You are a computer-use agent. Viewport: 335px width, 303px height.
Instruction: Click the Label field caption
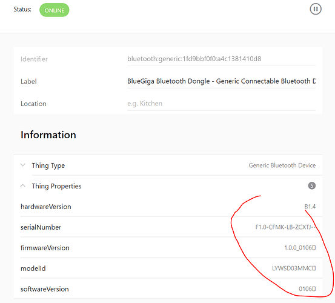(28, 81)
